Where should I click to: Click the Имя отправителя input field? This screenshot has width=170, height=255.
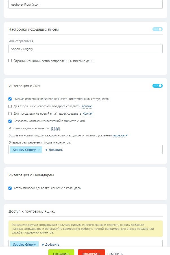coord(85,49)
